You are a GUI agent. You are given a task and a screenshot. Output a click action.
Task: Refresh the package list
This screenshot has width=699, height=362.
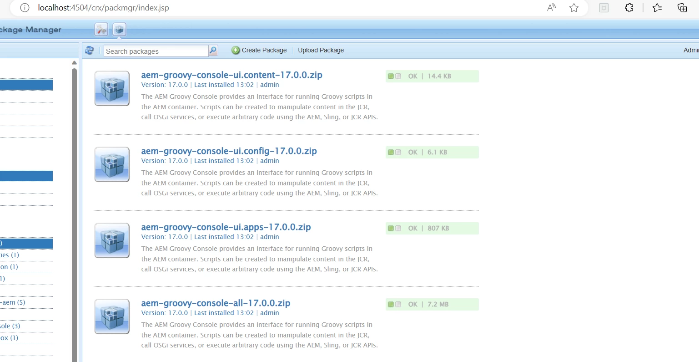click(90, 51)
